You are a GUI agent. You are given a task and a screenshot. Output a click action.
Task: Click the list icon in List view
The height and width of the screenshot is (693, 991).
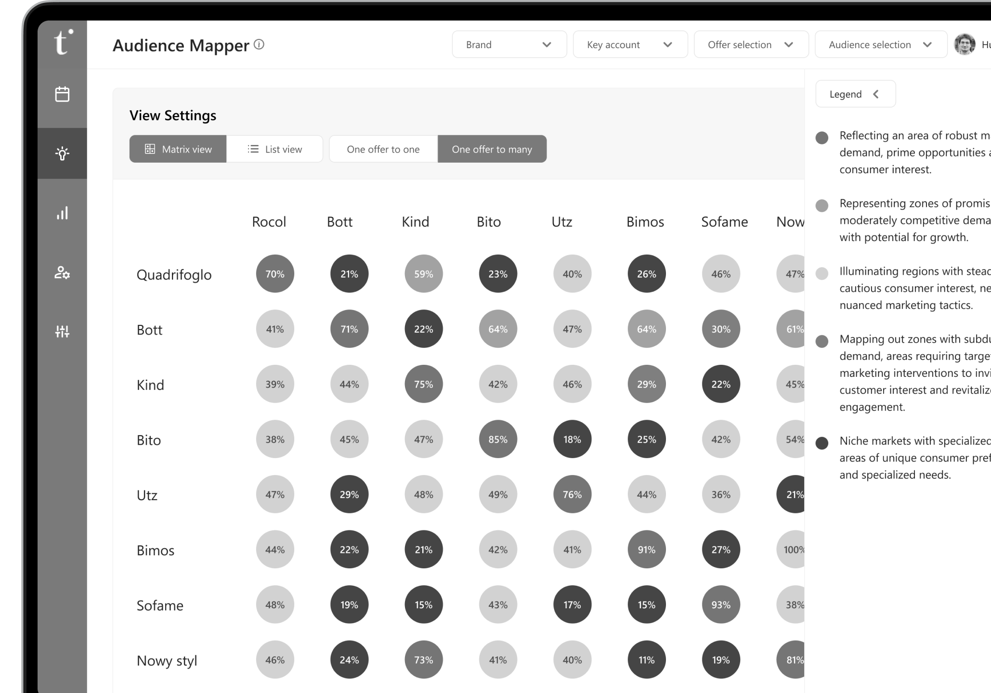click(x=253, y=149)
